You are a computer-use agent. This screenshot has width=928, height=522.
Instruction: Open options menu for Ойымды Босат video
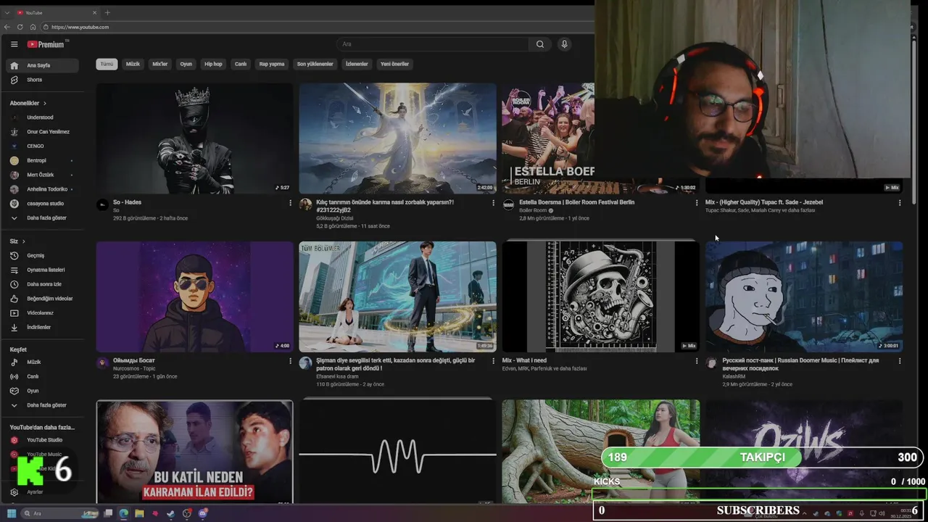click(x=291, y=361)
